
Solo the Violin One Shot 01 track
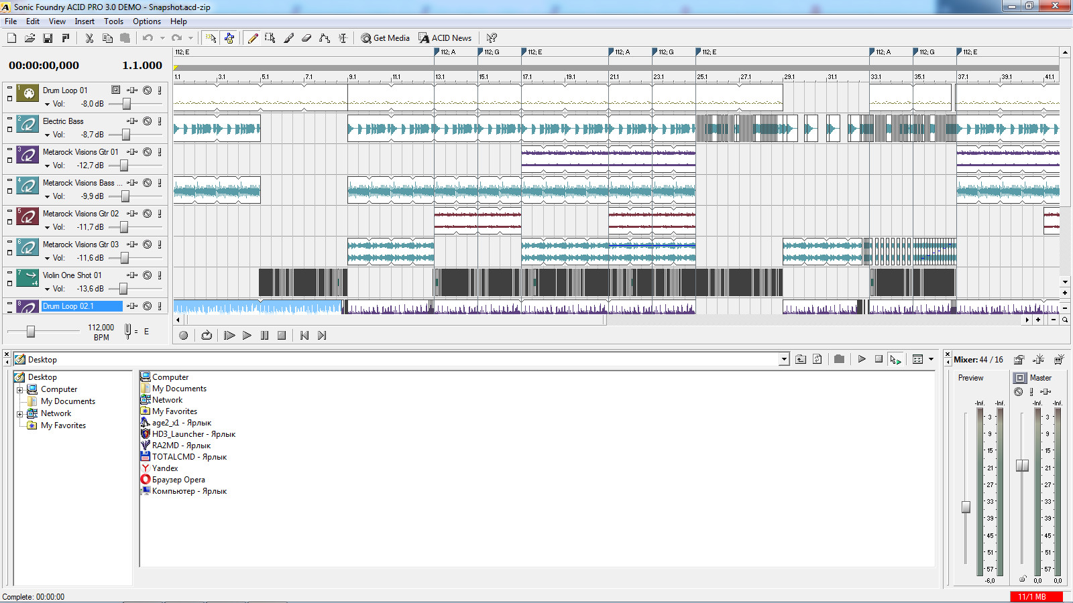[160, 275]
